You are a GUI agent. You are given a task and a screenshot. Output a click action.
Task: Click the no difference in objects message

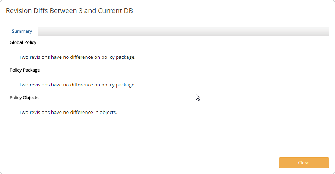[68, 112]
